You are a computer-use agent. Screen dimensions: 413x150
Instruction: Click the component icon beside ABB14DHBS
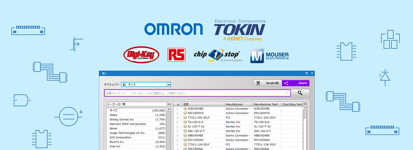click(185, 136)
